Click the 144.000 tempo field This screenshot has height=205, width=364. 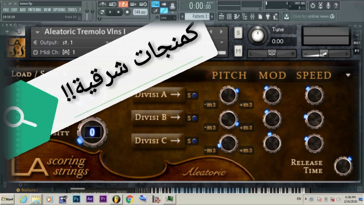click(x=140, y=12)
